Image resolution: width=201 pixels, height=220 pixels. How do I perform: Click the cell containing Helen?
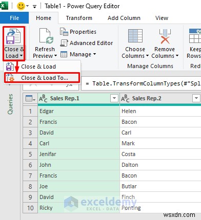pyautogui.click(x=160, y=111)
